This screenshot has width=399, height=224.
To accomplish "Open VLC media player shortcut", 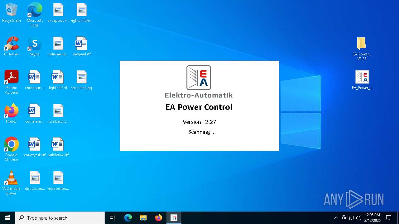I will 12,183.
